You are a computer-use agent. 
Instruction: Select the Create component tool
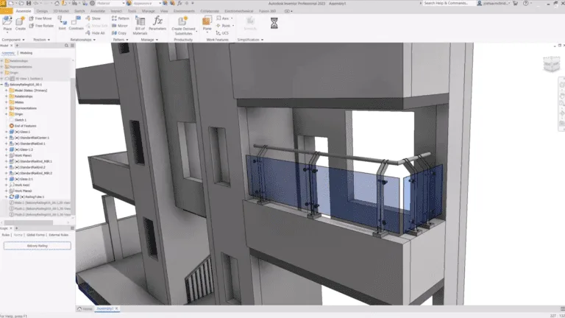[21, 22]
